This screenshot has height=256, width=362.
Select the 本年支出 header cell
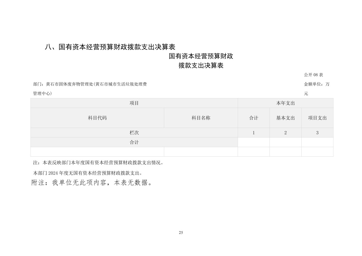pyautogui.click(x=285, y=103)
